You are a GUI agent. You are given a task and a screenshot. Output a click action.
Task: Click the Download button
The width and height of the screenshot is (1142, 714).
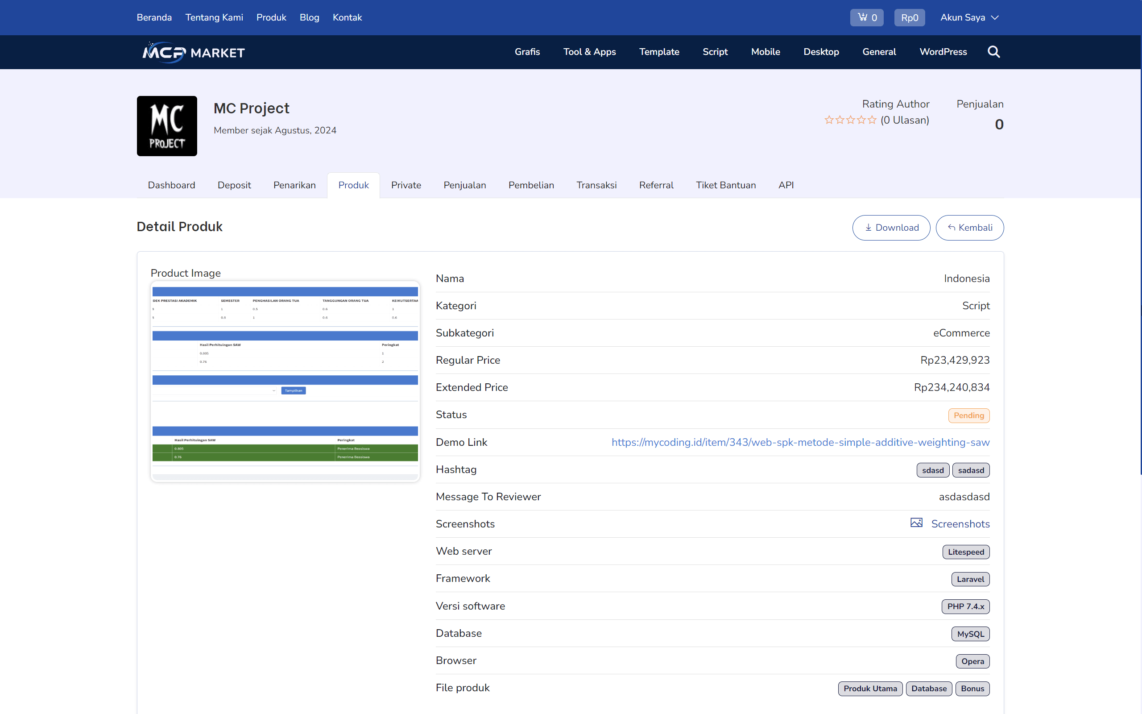(891, 227)
